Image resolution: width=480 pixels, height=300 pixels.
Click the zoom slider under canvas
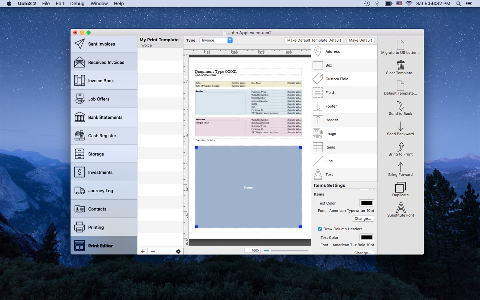coord(270,250)
